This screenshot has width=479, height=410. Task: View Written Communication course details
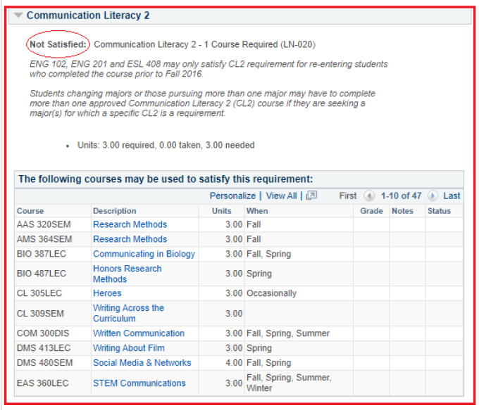click(139, 333)
